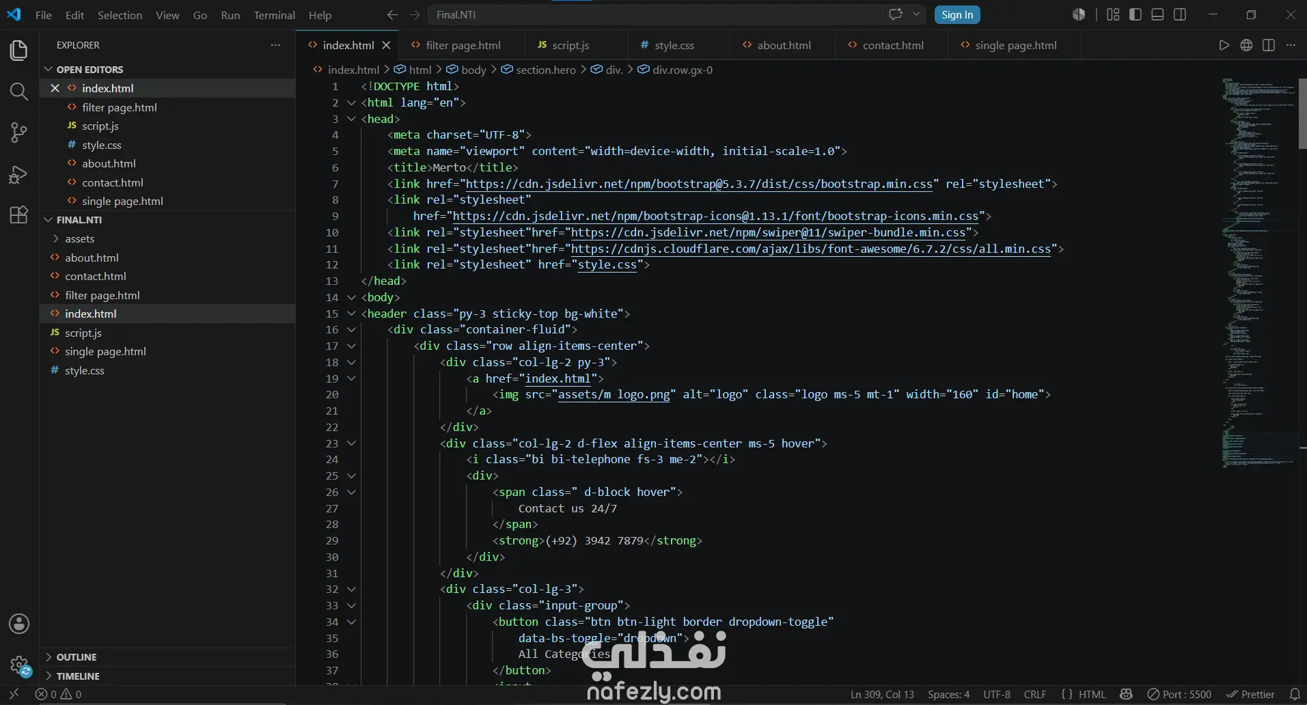Close the index.html editor tab
1307x705 pixels.
[386, 45]
